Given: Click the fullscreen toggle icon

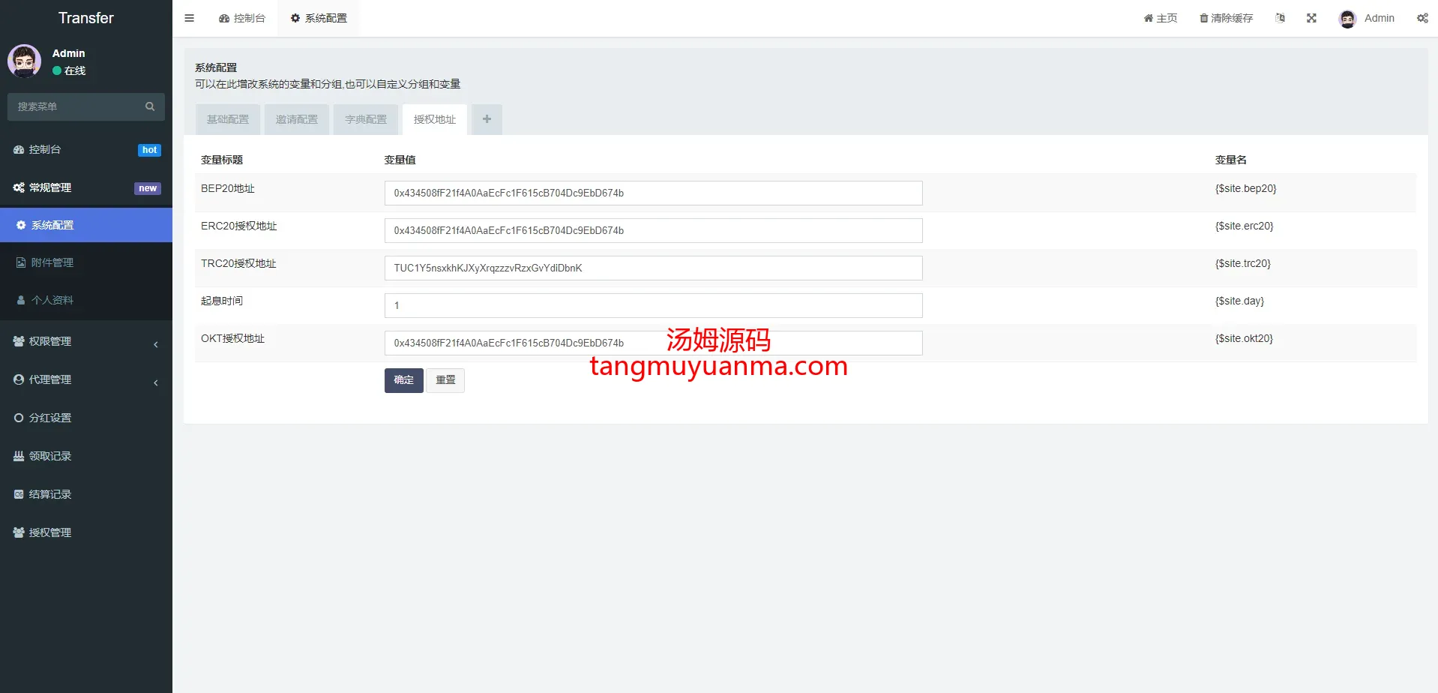Looking at the screenshot, I should [x=1311, y=18].
